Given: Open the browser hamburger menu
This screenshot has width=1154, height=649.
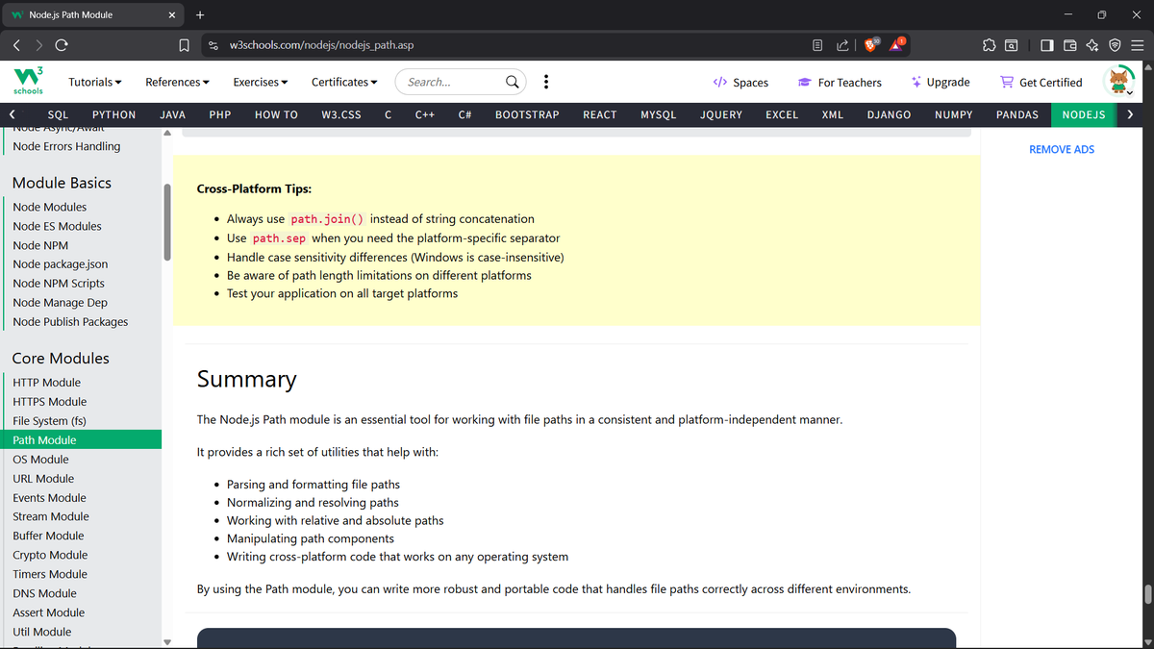Looking at the screenshot, I should point(1137,44).
